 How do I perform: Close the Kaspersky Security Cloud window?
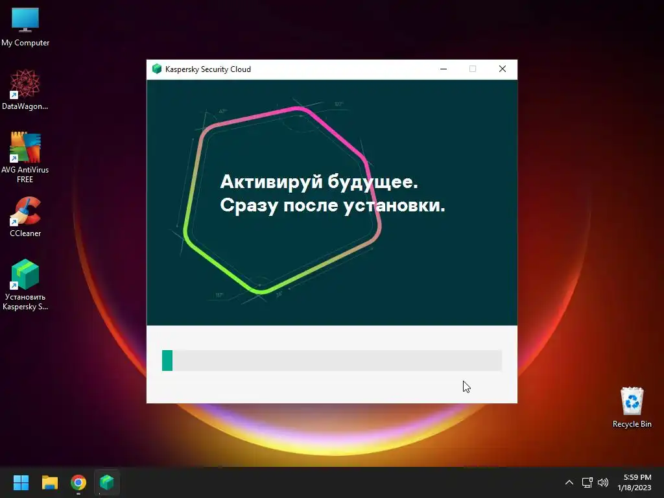coord(503,69)
